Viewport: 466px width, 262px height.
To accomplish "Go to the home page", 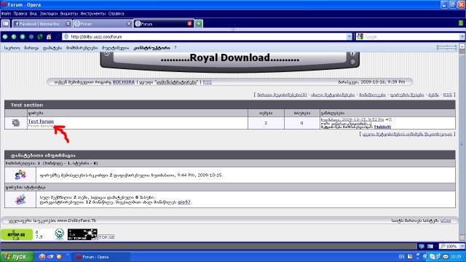I will click(49, 37).
